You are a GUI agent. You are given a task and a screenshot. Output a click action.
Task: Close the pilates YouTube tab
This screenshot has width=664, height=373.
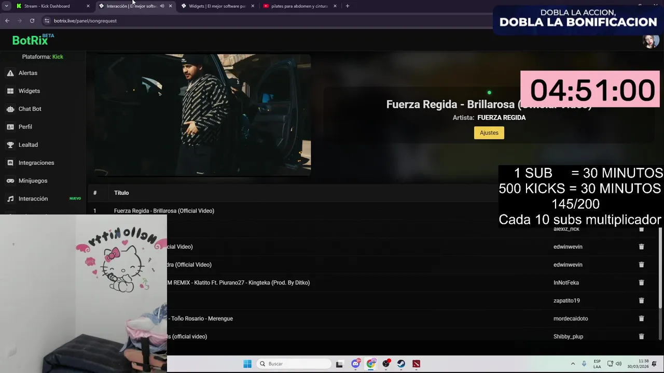coord(335,6)
